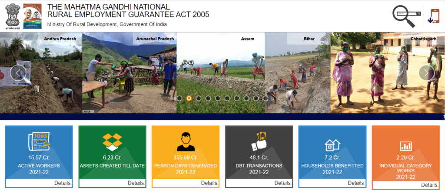Click the bar chart icon for Individual Category Works
This screenshot has height=194, width=445.
click(x=405, y=146)
